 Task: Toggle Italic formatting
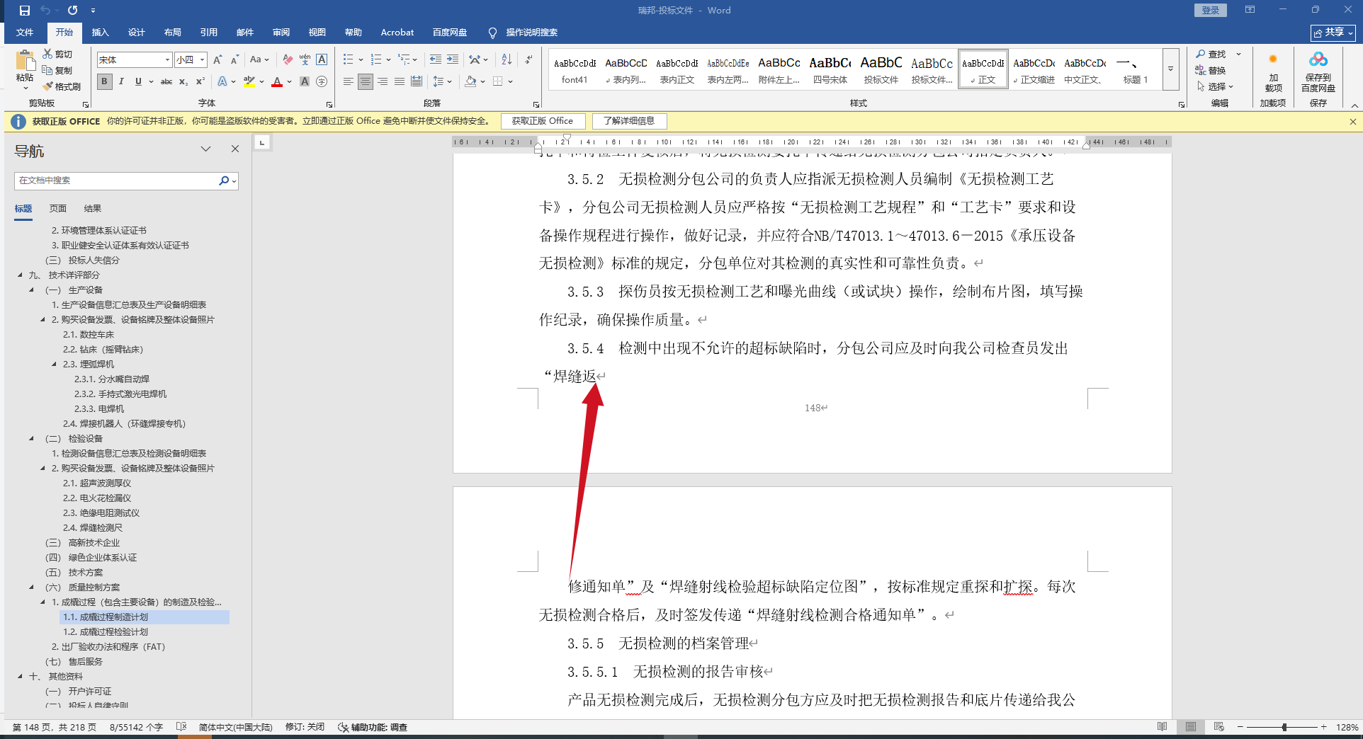(121, 82)
